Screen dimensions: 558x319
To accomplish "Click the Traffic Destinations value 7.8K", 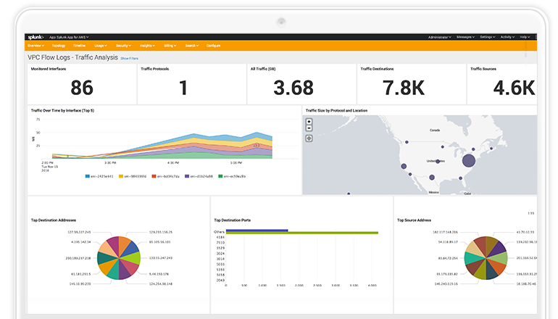I will click(404, 88).
